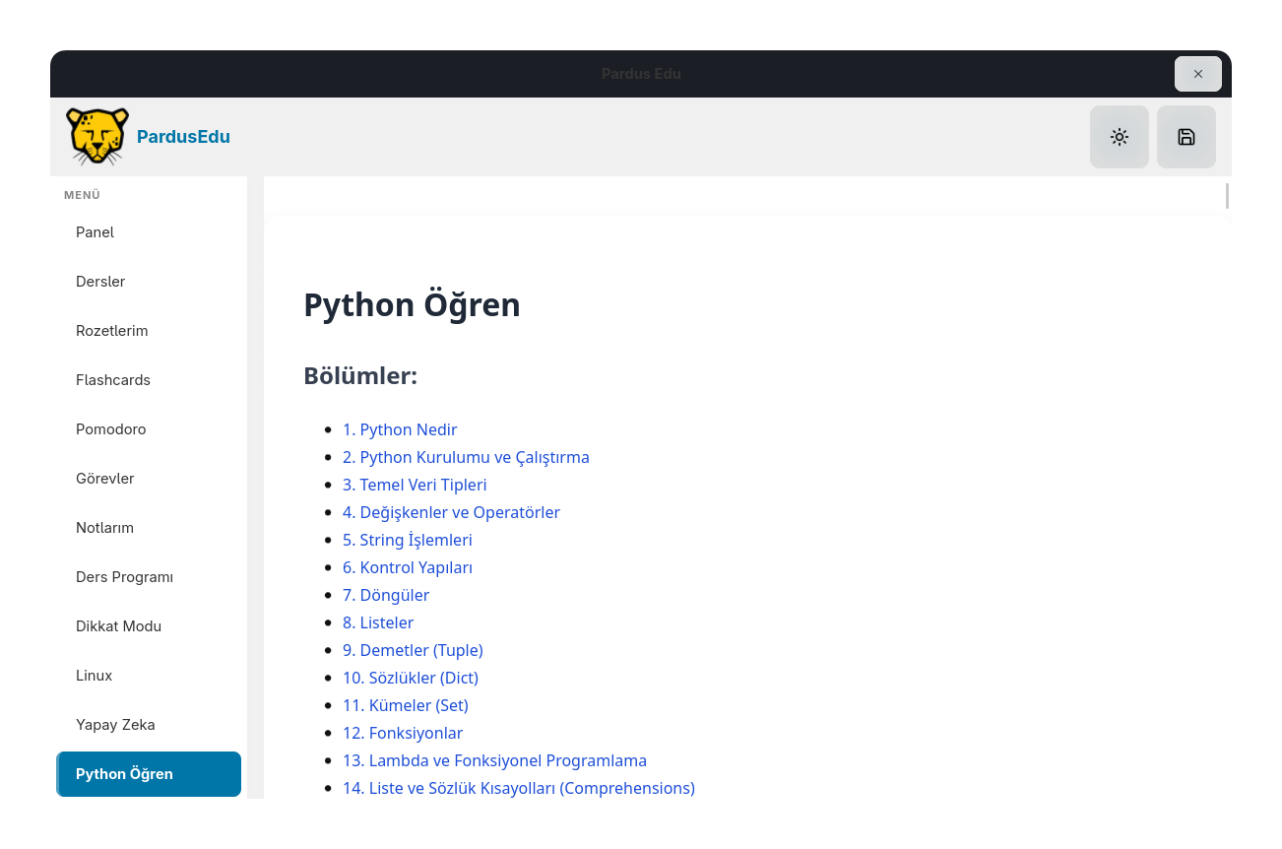Click 11. Kümeler (Set) link

[406, 705]
